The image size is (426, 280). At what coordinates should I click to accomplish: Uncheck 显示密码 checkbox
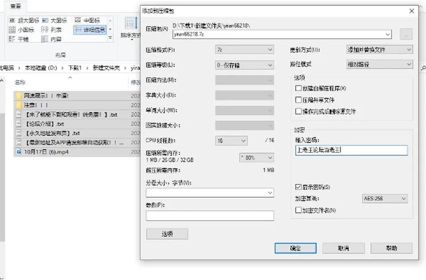(x=298, y=187)
